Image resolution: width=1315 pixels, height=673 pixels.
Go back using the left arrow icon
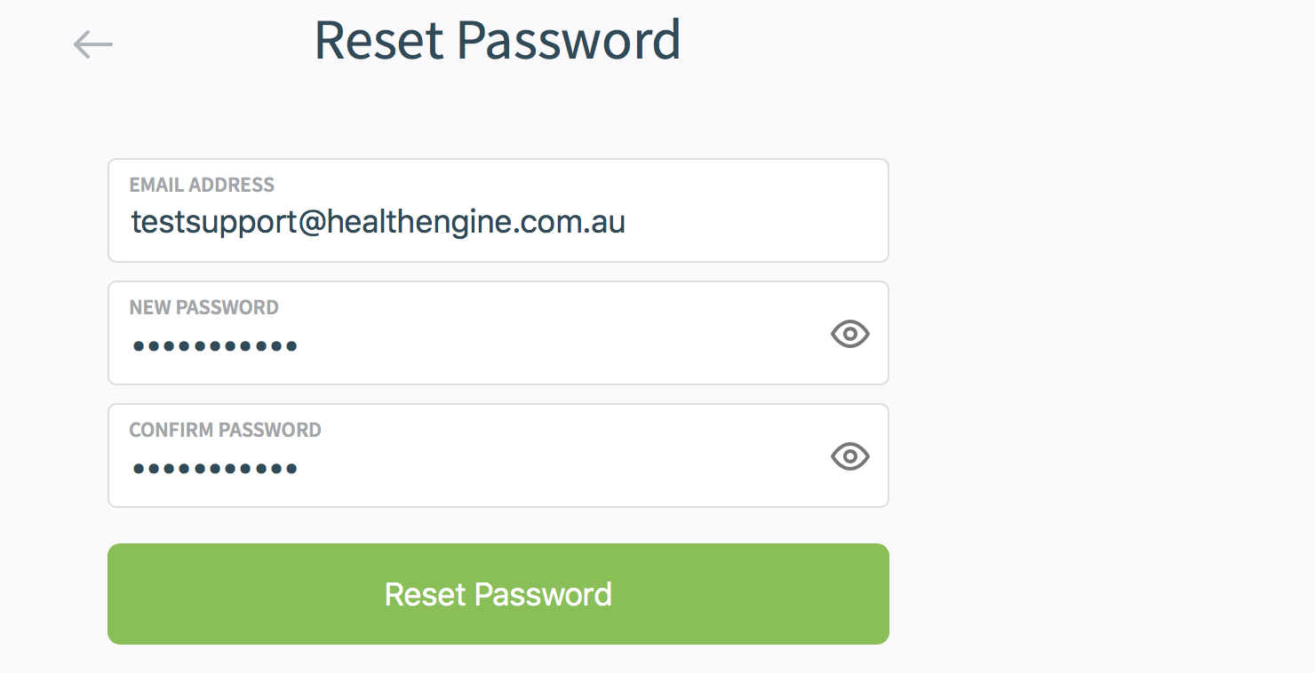coord(93,44)
